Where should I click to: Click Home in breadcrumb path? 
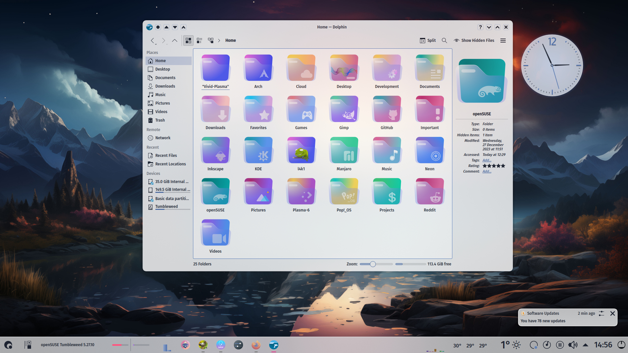(x=231, y=41)
